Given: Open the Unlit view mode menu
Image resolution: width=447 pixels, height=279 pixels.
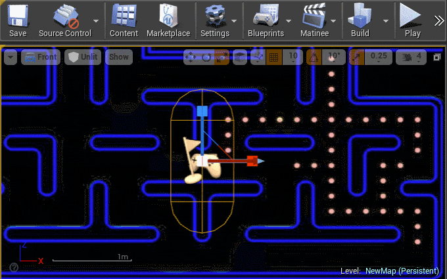Looking at the screenshot, I should tap(83, 57).
